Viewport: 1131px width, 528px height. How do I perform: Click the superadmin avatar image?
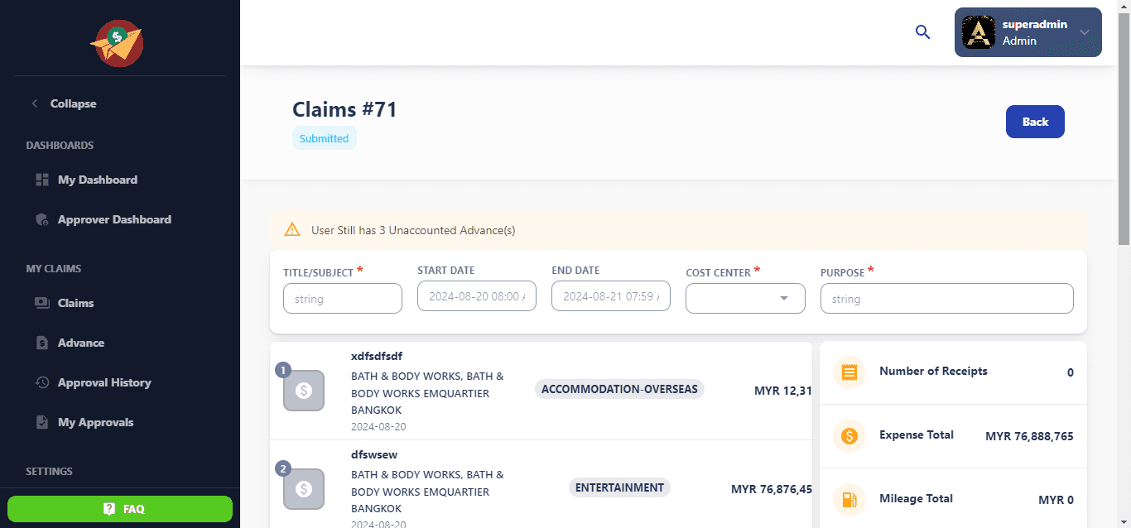point(979,32)
